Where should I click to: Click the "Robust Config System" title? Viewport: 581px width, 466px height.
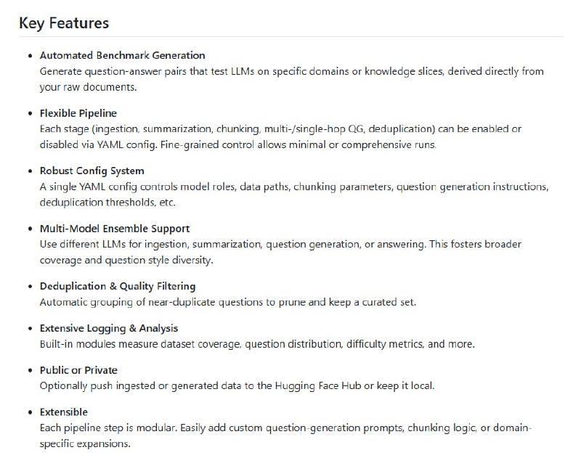pos(92,171)
